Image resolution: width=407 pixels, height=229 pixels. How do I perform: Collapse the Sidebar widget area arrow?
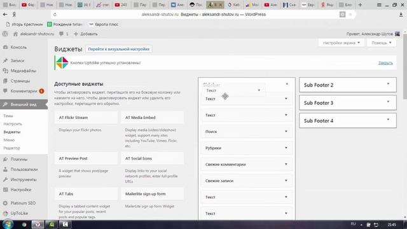[x=287, y=84]
